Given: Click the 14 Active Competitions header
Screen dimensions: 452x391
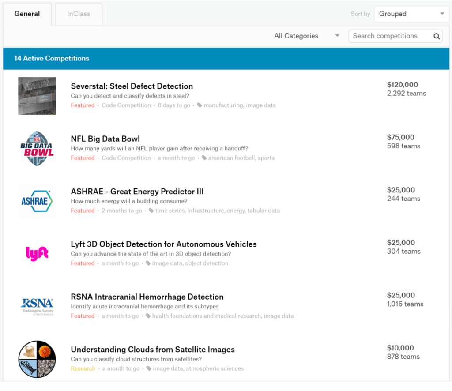Looking at the screenshot, I should coord(52,59).
